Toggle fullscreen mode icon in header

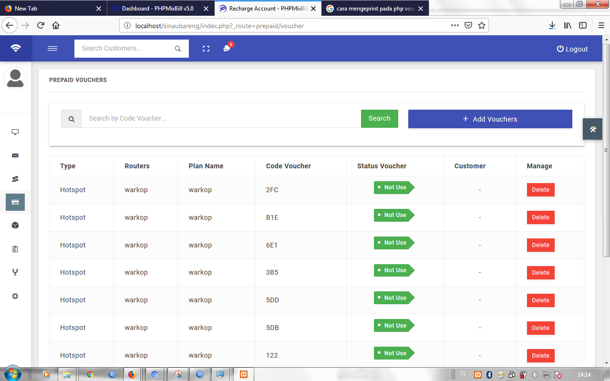coord(206,49)
